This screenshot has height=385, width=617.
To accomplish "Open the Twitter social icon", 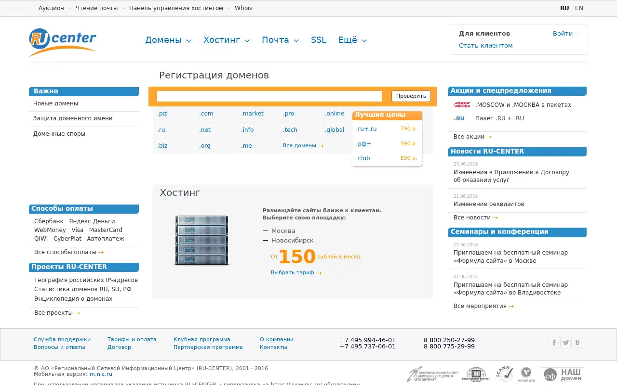I will 566,343.
